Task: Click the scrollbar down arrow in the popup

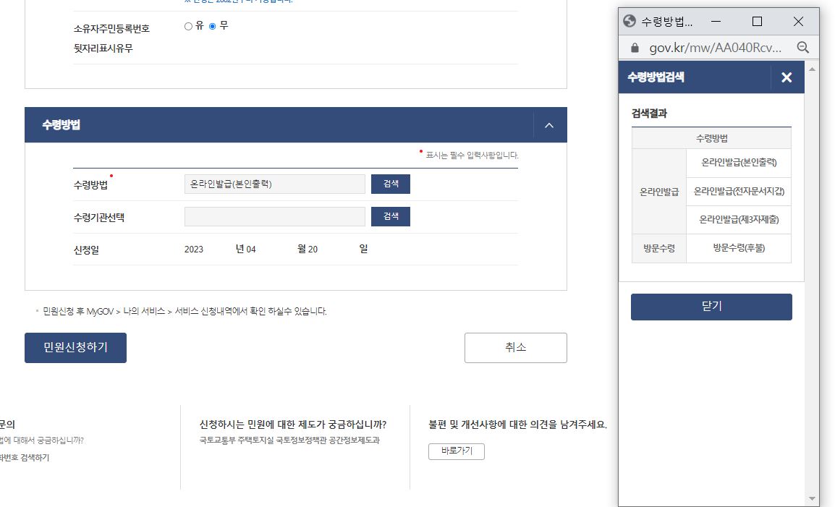Action: 812,498
